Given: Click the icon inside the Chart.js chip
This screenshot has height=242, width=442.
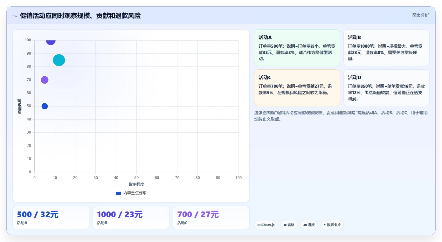Looking at the screenshot, I should [259, 225].
